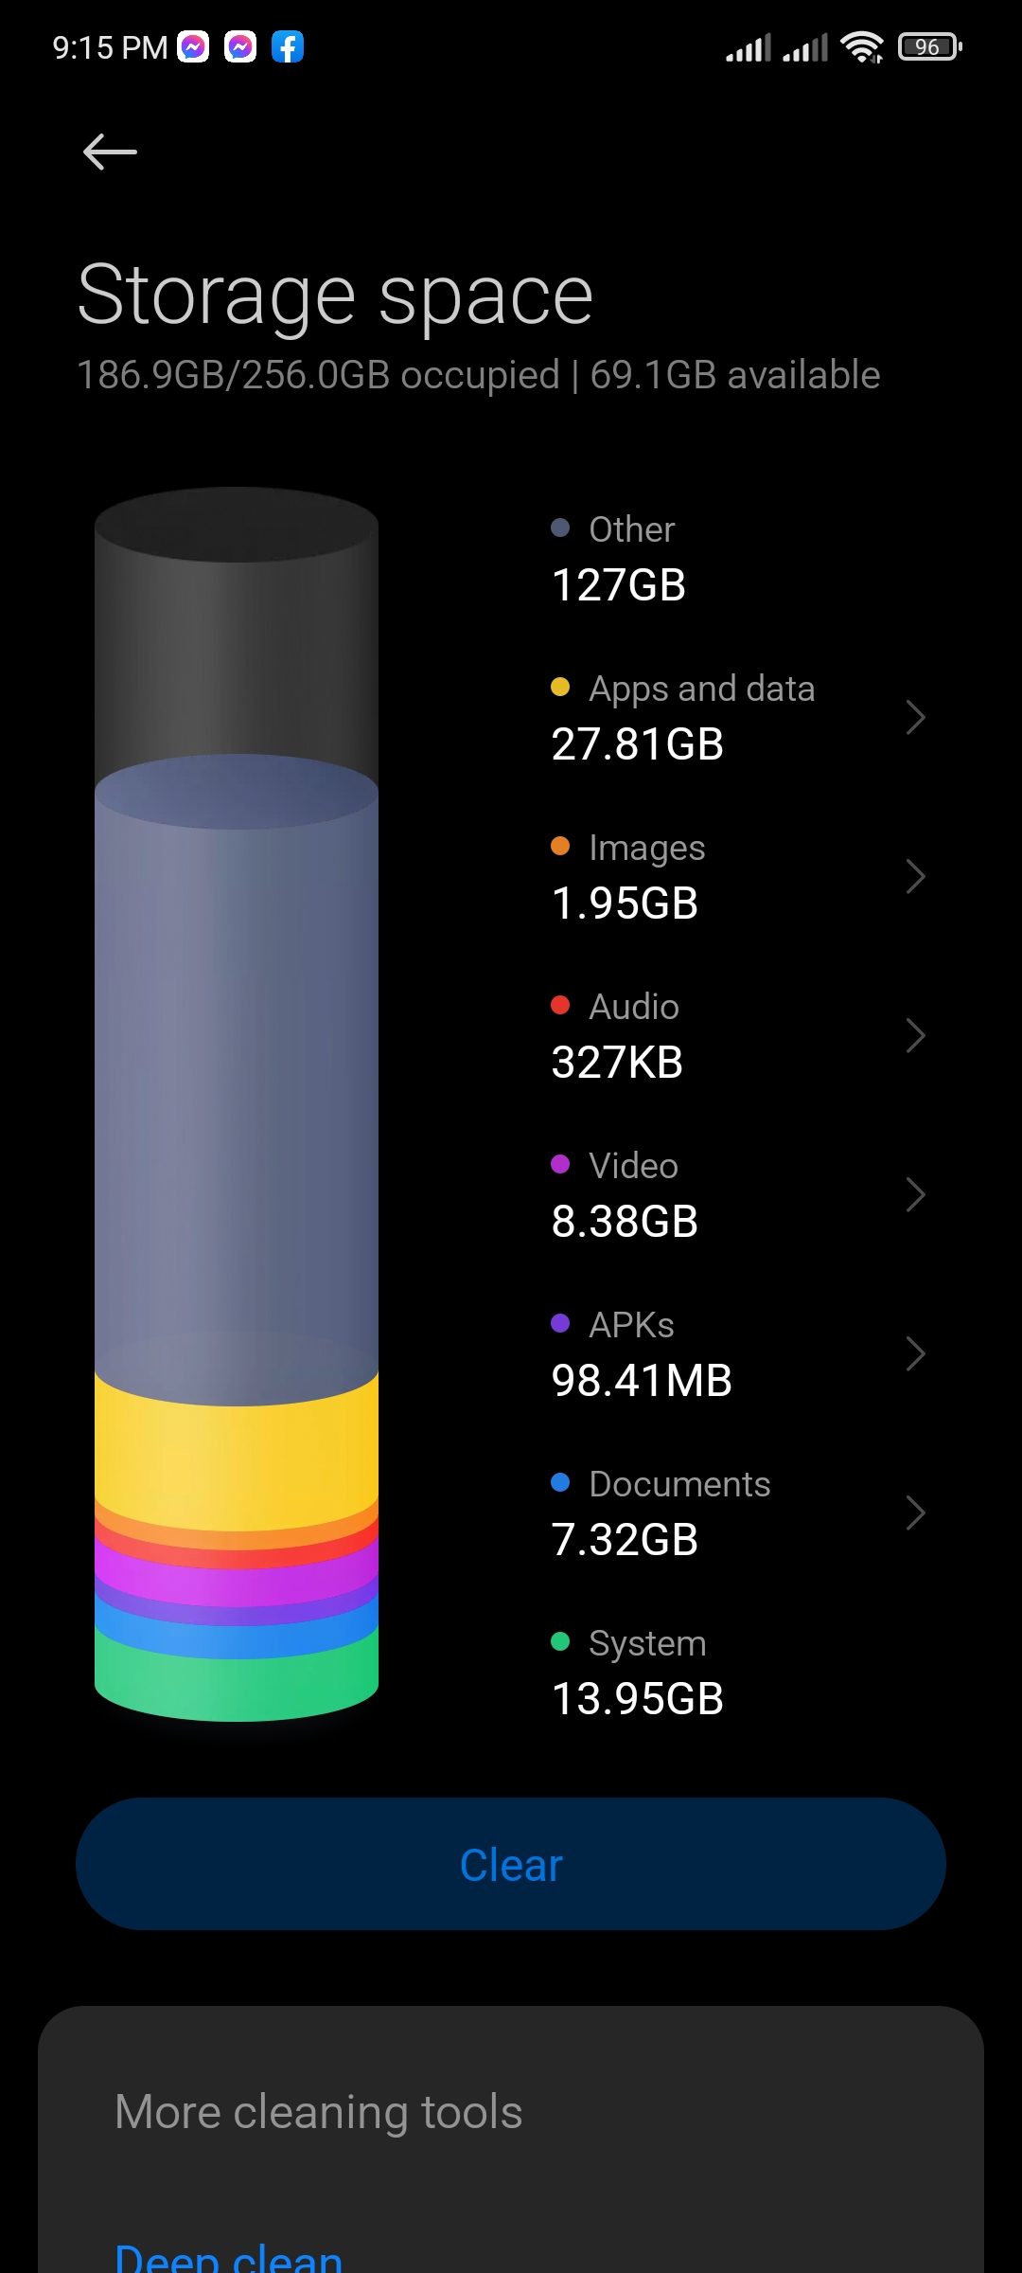
Task: Expand Apps and data chevron
Action: 914,718
